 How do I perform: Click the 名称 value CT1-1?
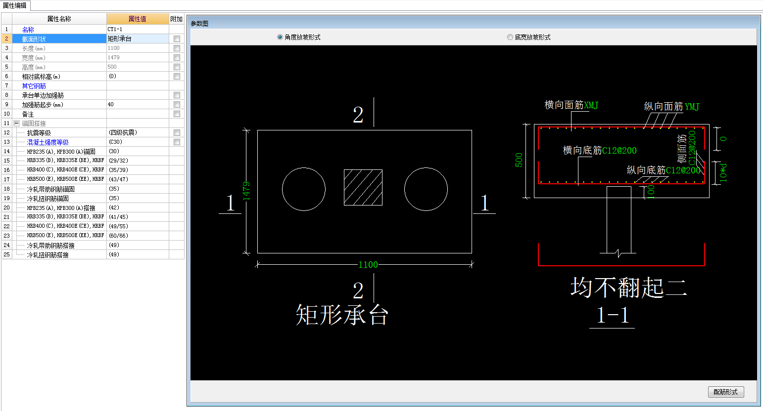pos(138,29)
